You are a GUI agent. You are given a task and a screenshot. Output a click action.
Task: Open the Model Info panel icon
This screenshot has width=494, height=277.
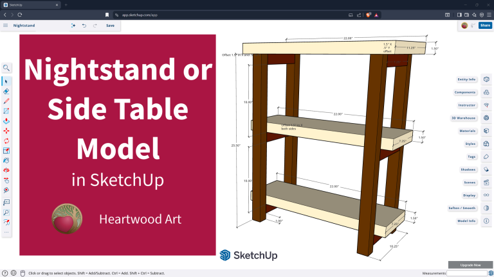click(x=486, y=221)
